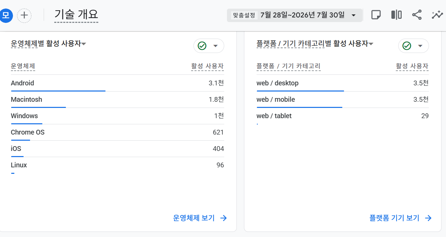
Task: Click the 플랫폼 / 기기 카테고리 column header
Action: [x=288, y=66]
